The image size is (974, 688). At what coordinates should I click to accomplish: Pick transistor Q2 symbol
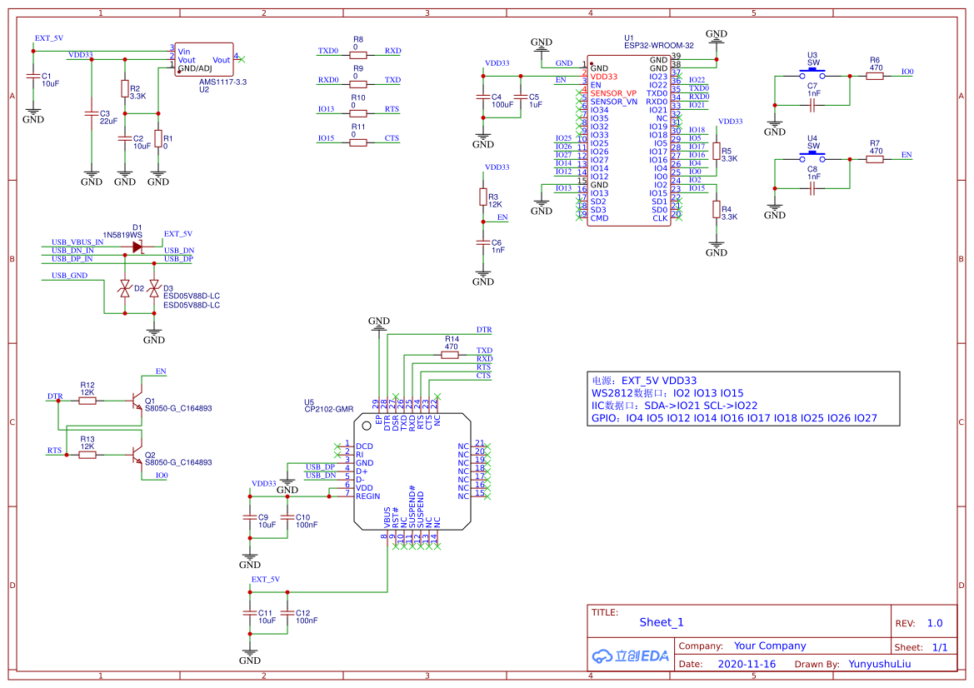click(x=136, y=455)
